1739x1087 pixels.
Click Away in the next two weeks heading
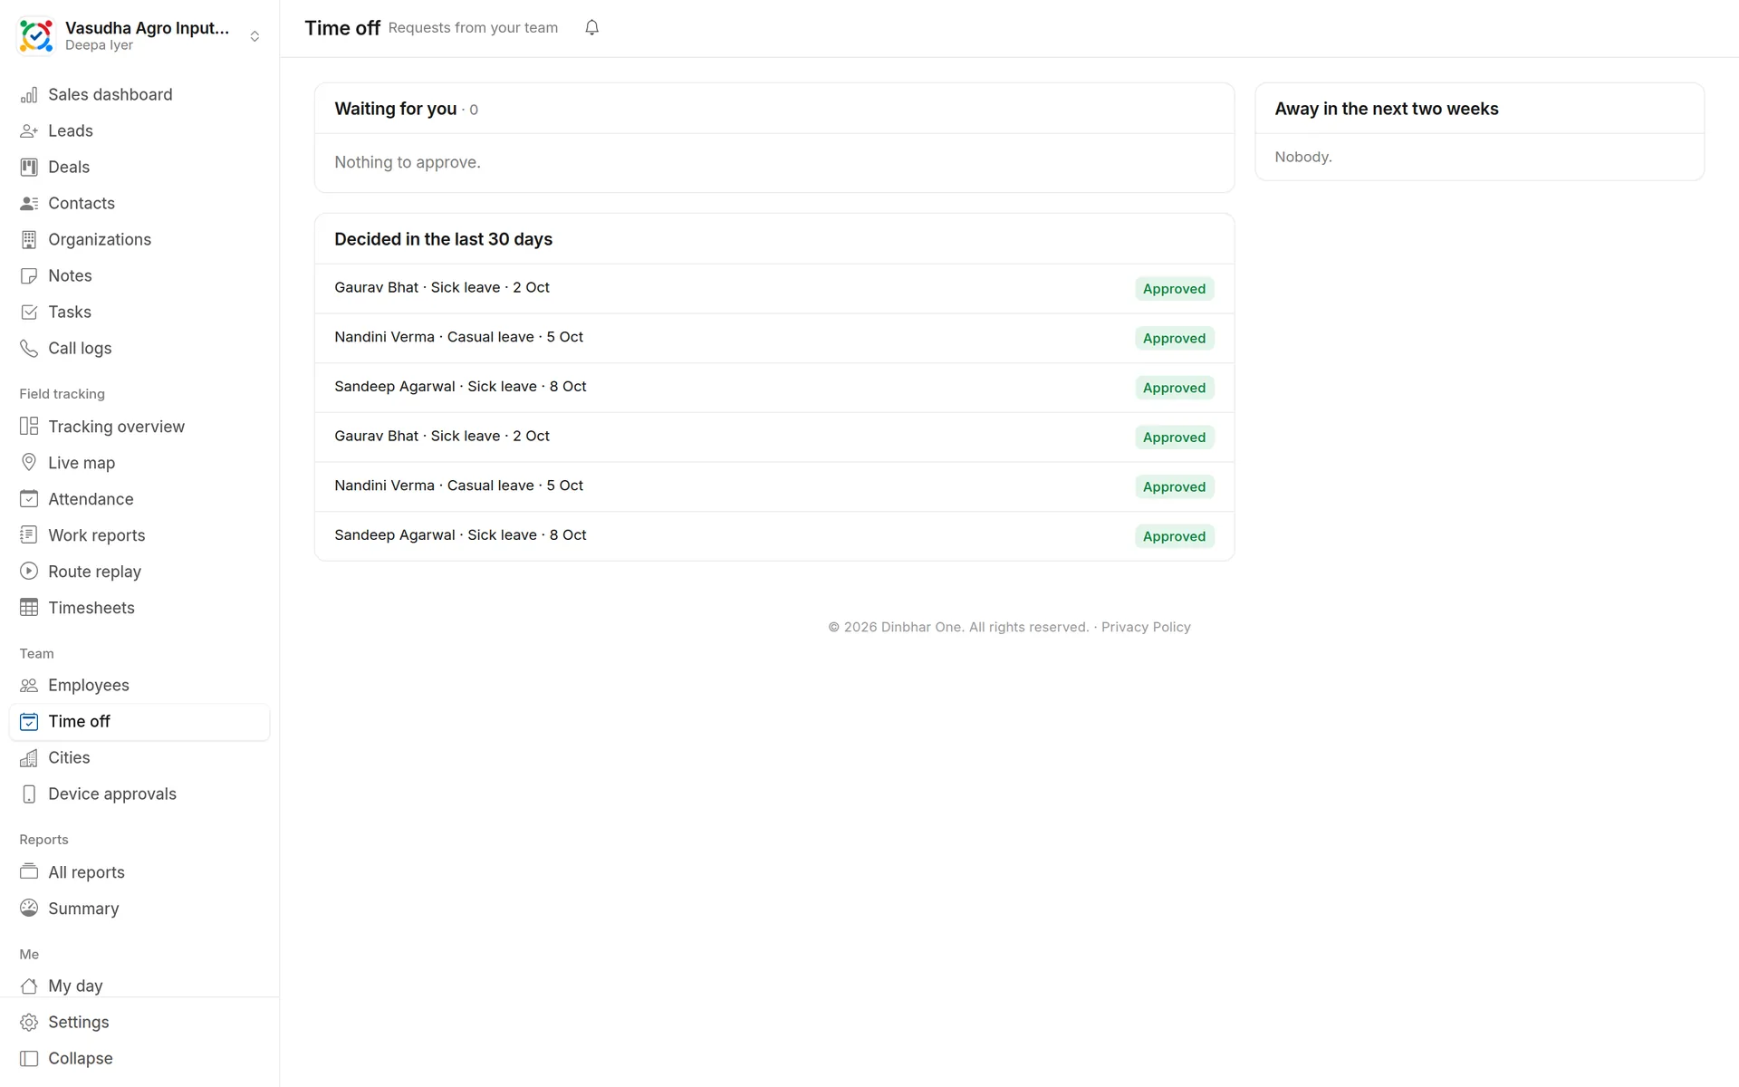coord(1387,109)
